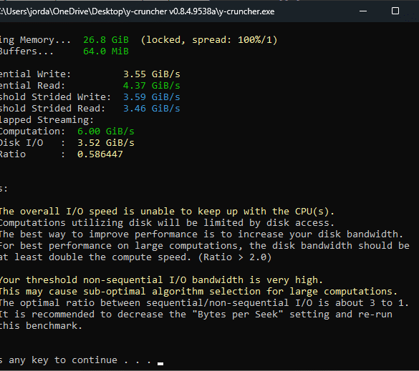Select the Sequential Read 4.37 GiB/s result
Viewport: 419px width, 371px height.
click(x=152, y=86)
